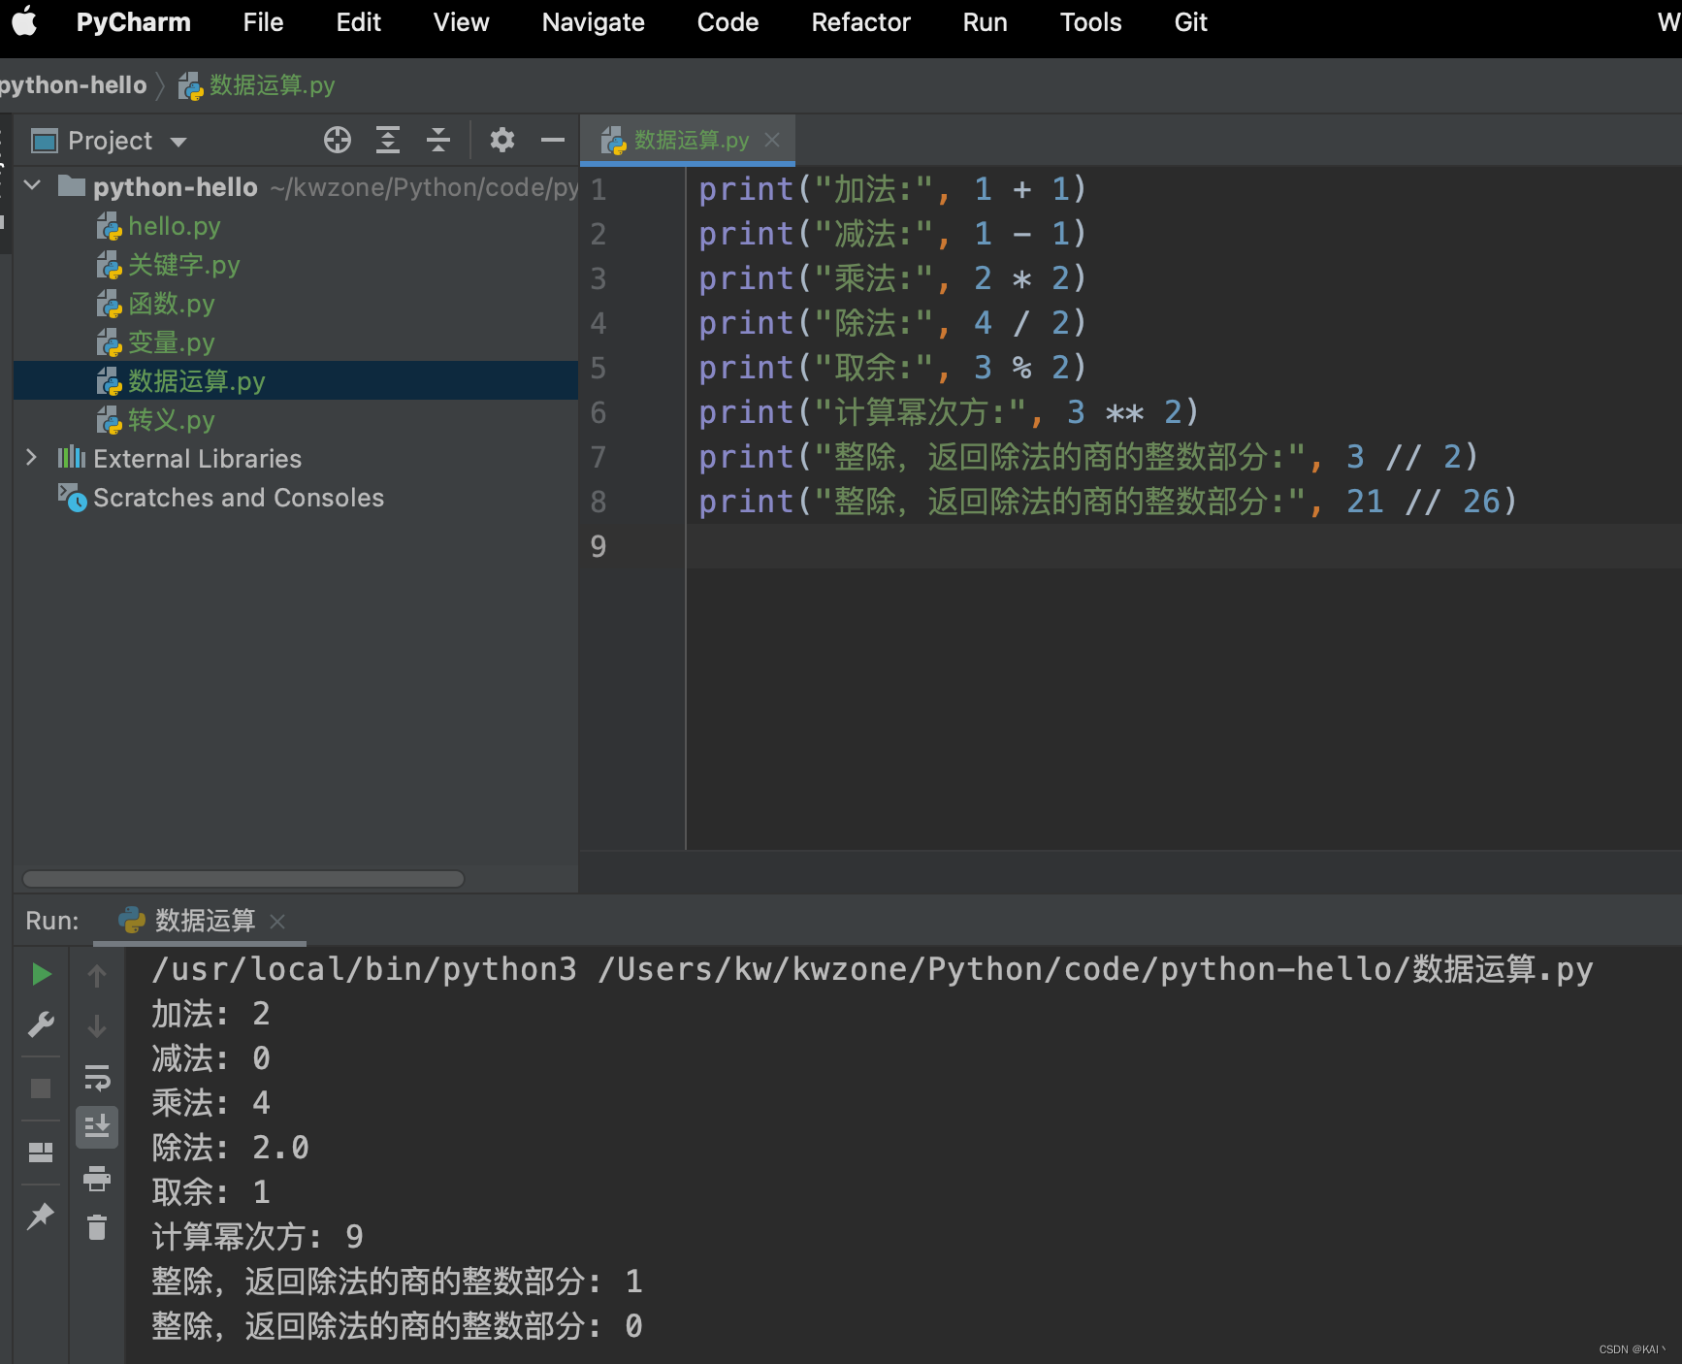Click line number 9 in gutter
Image resolution: width=1682 pixels, height=1364 pixels.
point(598,546)
